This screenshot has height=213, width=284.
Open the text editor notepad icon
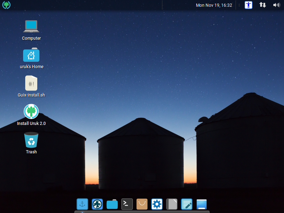click(x=187, y=204)
